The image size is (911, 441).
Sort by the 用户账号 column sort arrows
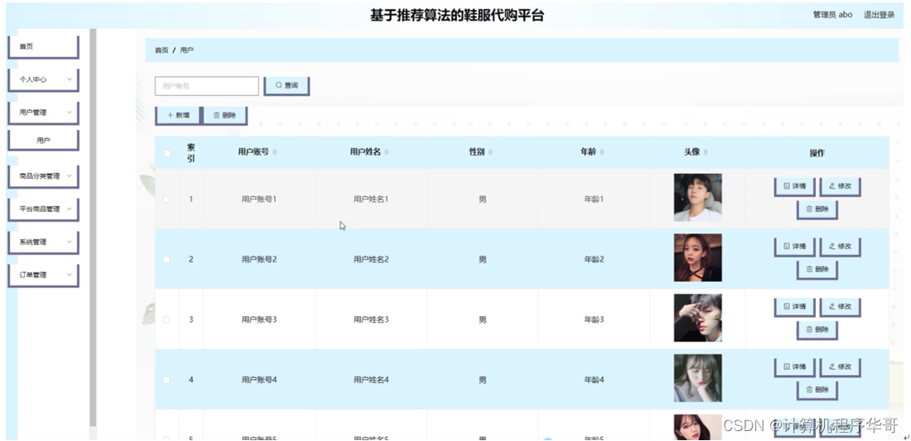point(275,152)
